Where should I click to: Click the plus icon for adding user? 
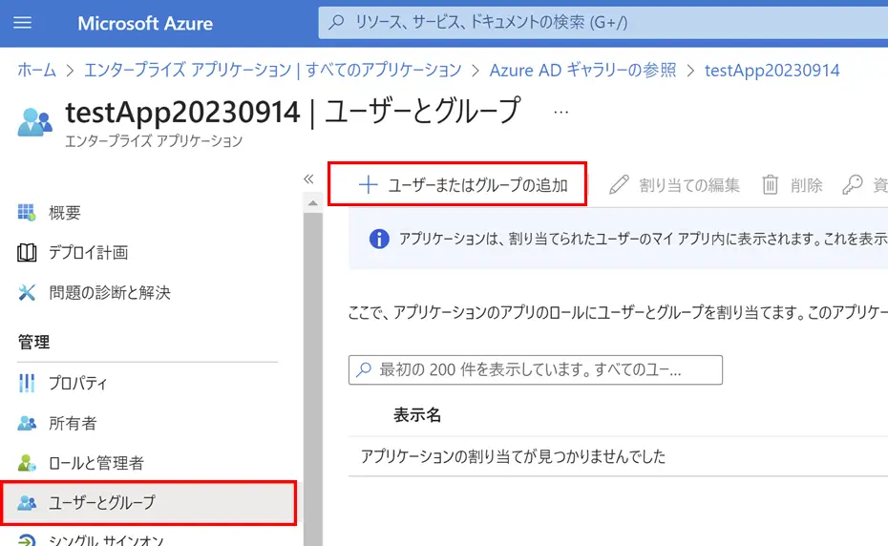pos(369,184)
